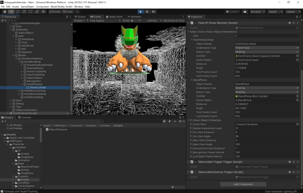Toggle Center pivot mode
Screen dimensions: 303x193
click(x=55, y=12)
